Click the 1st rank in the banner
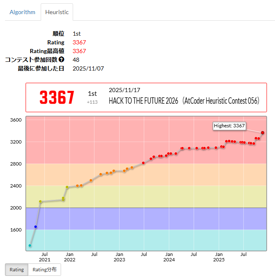 coord(92,94)
